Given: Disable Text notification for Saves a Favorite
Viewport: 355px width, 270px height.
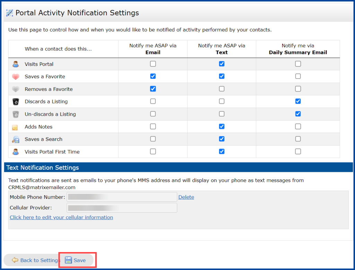Looking at the screenshot, I should pos(222,76).
